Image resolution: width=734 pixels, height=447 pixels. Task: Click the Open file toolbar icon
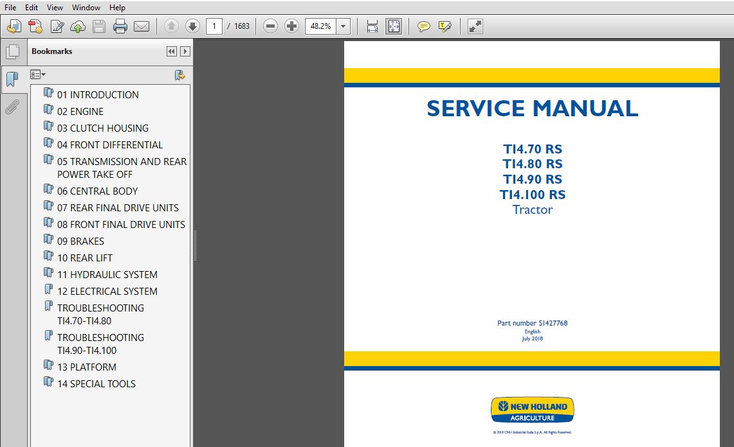14,26
